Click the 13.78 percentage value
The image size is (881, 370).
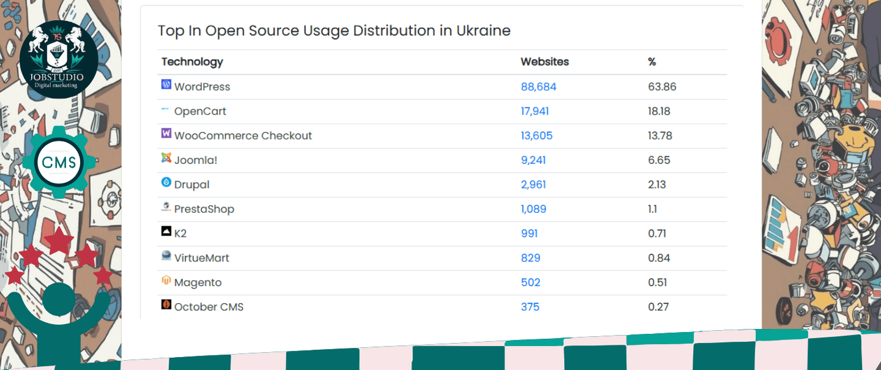(660, 136)
